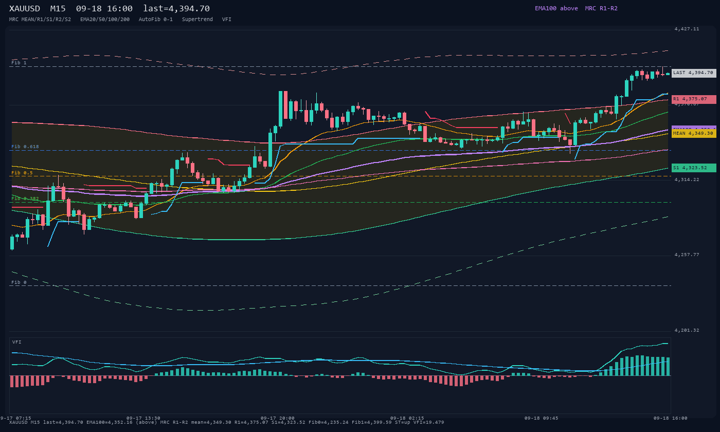Screen dimensions: 720x432
Task: Select the 'EMA20/50/100/200' indicator legend
Action: click(x=105, y=20)
